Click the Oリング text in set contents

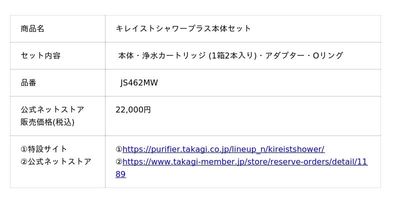tap(328, 55)
